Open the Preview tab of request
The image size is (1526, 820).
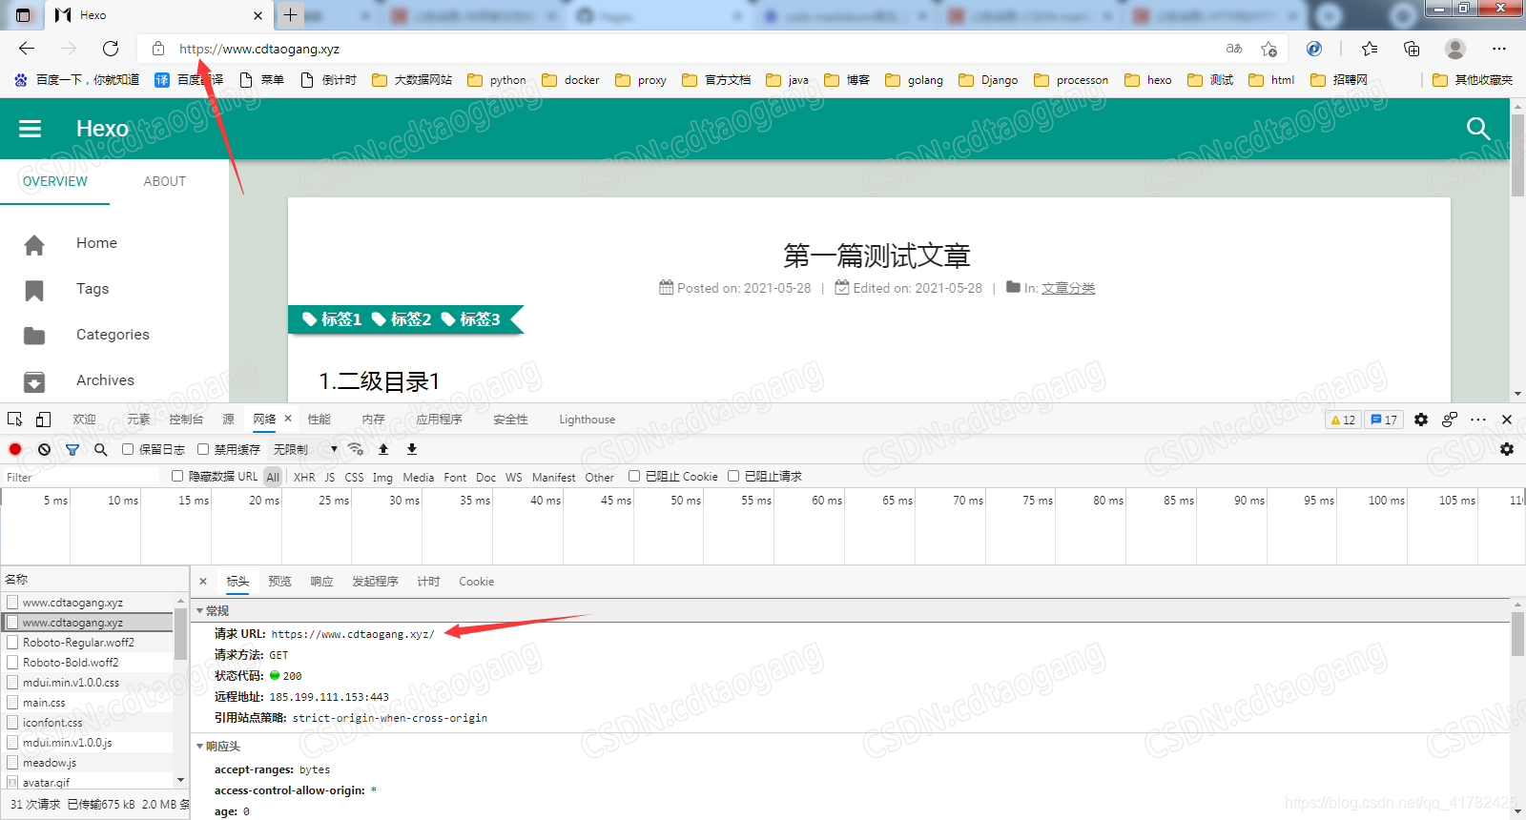coord(279,582)
